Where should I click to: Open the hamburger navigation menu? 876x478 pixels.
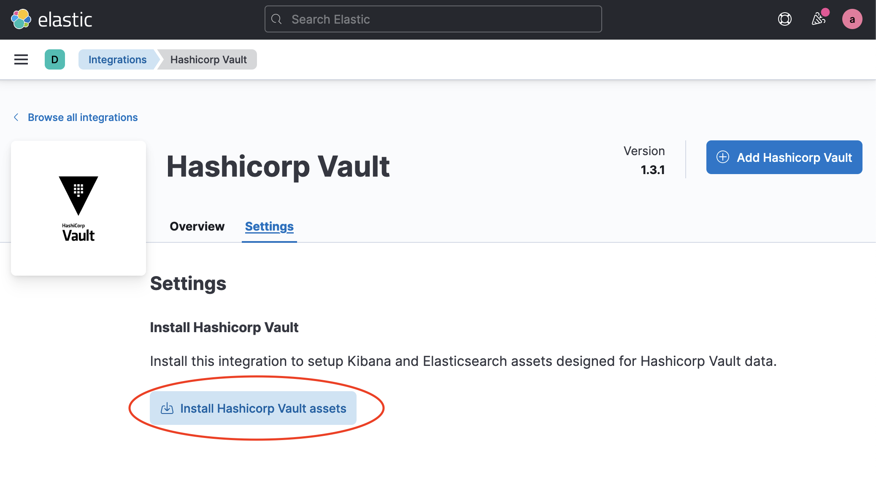(x=21, y=59)
